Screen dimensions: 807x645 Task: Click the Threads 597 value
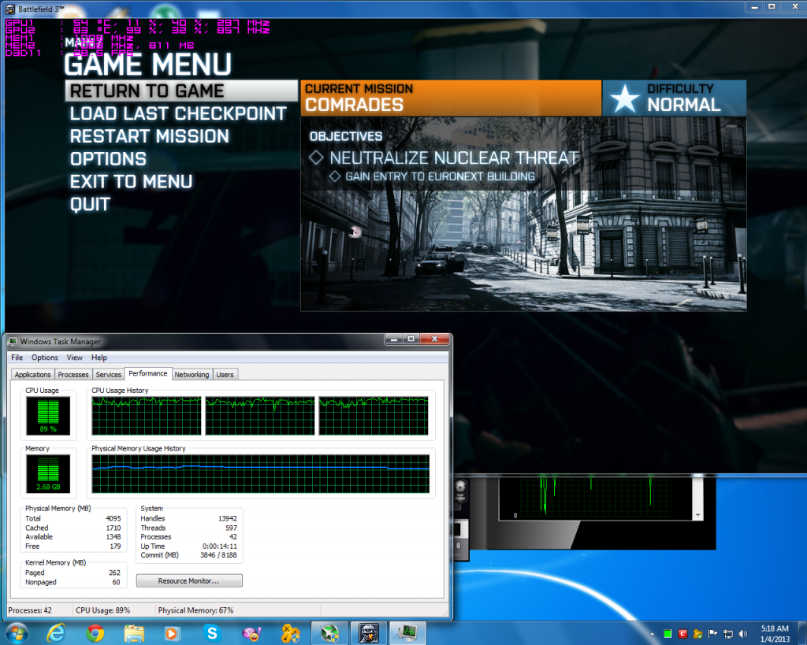(231, 528)
